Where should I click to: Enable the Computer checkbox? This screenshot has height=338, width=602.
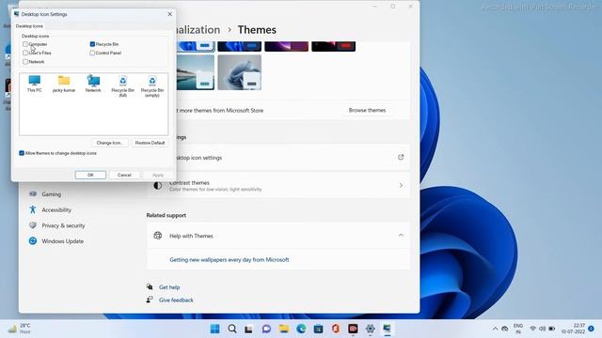[x=25, y=44]
